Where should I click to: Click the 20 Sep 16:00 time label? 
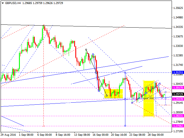119,135
